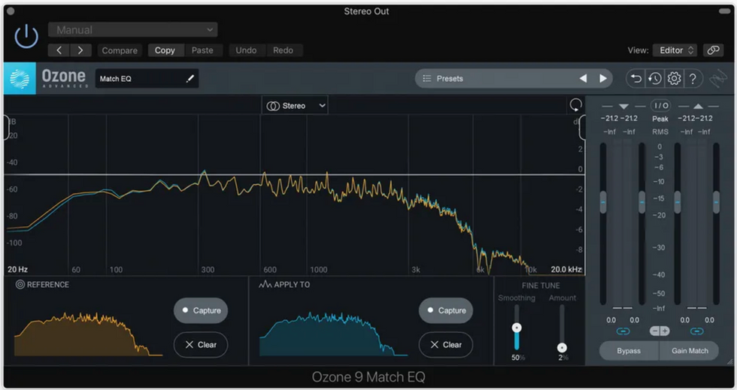Click the input down-triangle meter icon
Viewport: 737px width, 390px height.
pos(623,107)
